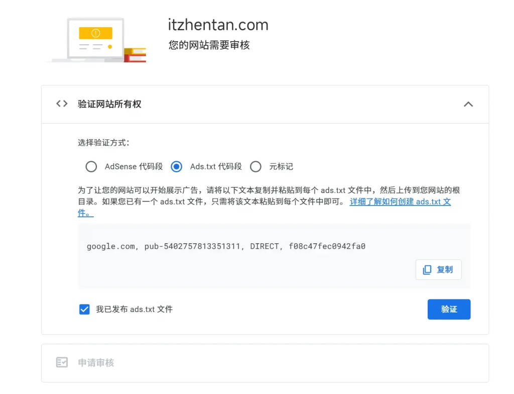Click the itzhentan.com site title
The width and height of the screenshot is (514, 394).
click(x=218, y=25)
